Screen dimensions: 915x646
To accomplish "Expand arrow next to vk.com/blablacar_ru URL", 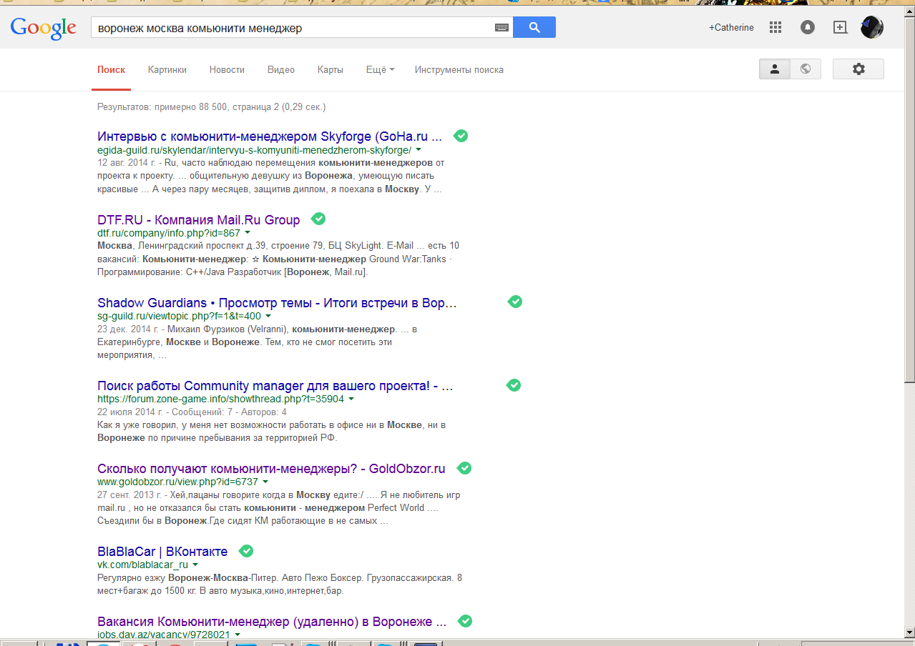I will (195, 565).
